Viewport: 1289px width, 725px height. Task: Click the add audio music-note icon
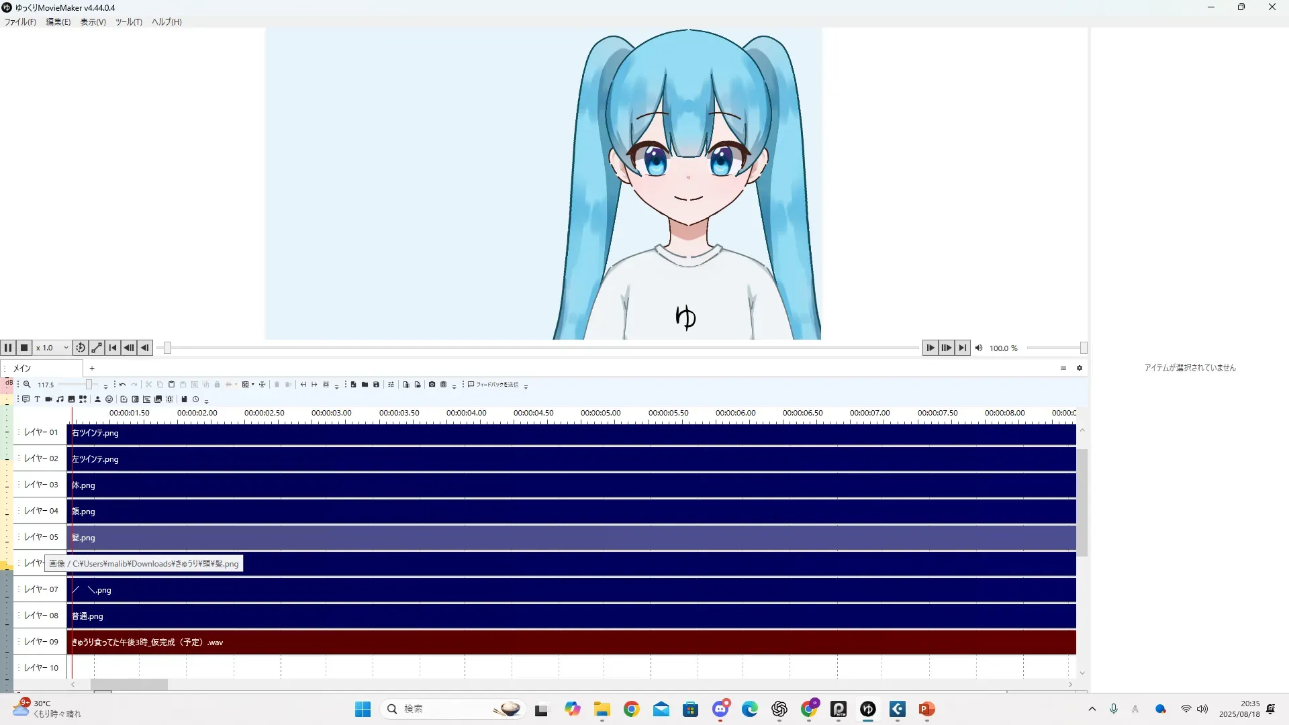[60, 399]
